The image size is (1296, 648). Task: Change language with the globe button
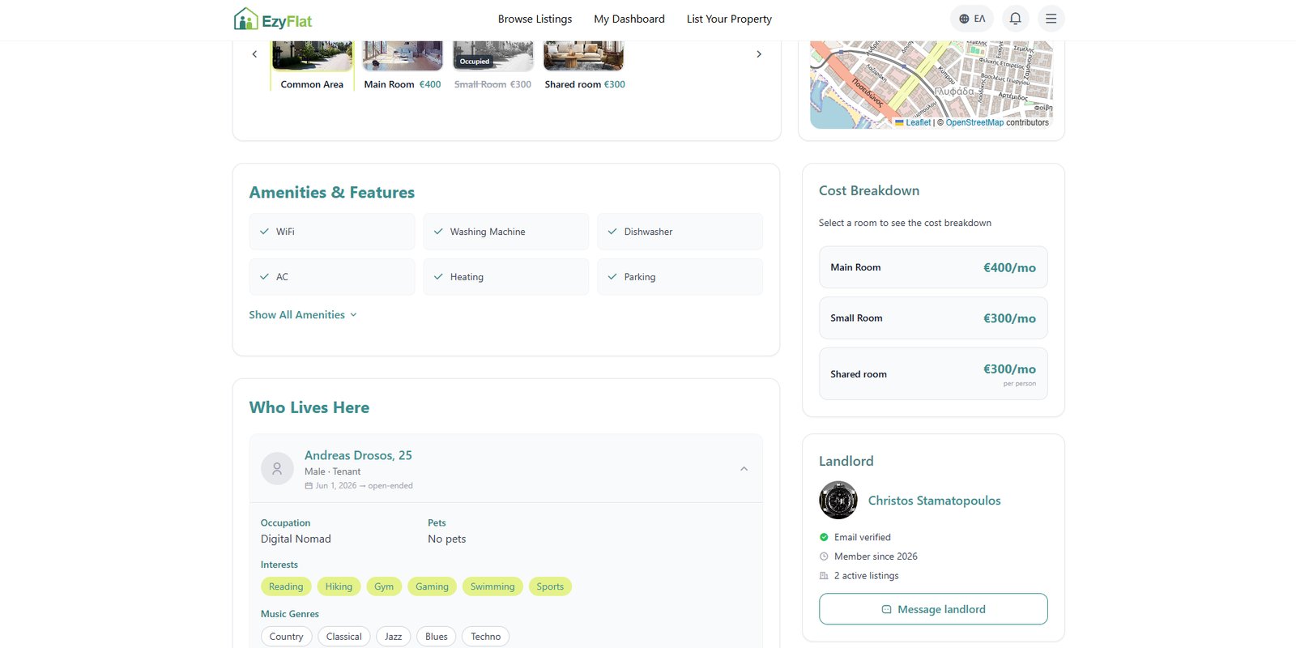(972, 19)
